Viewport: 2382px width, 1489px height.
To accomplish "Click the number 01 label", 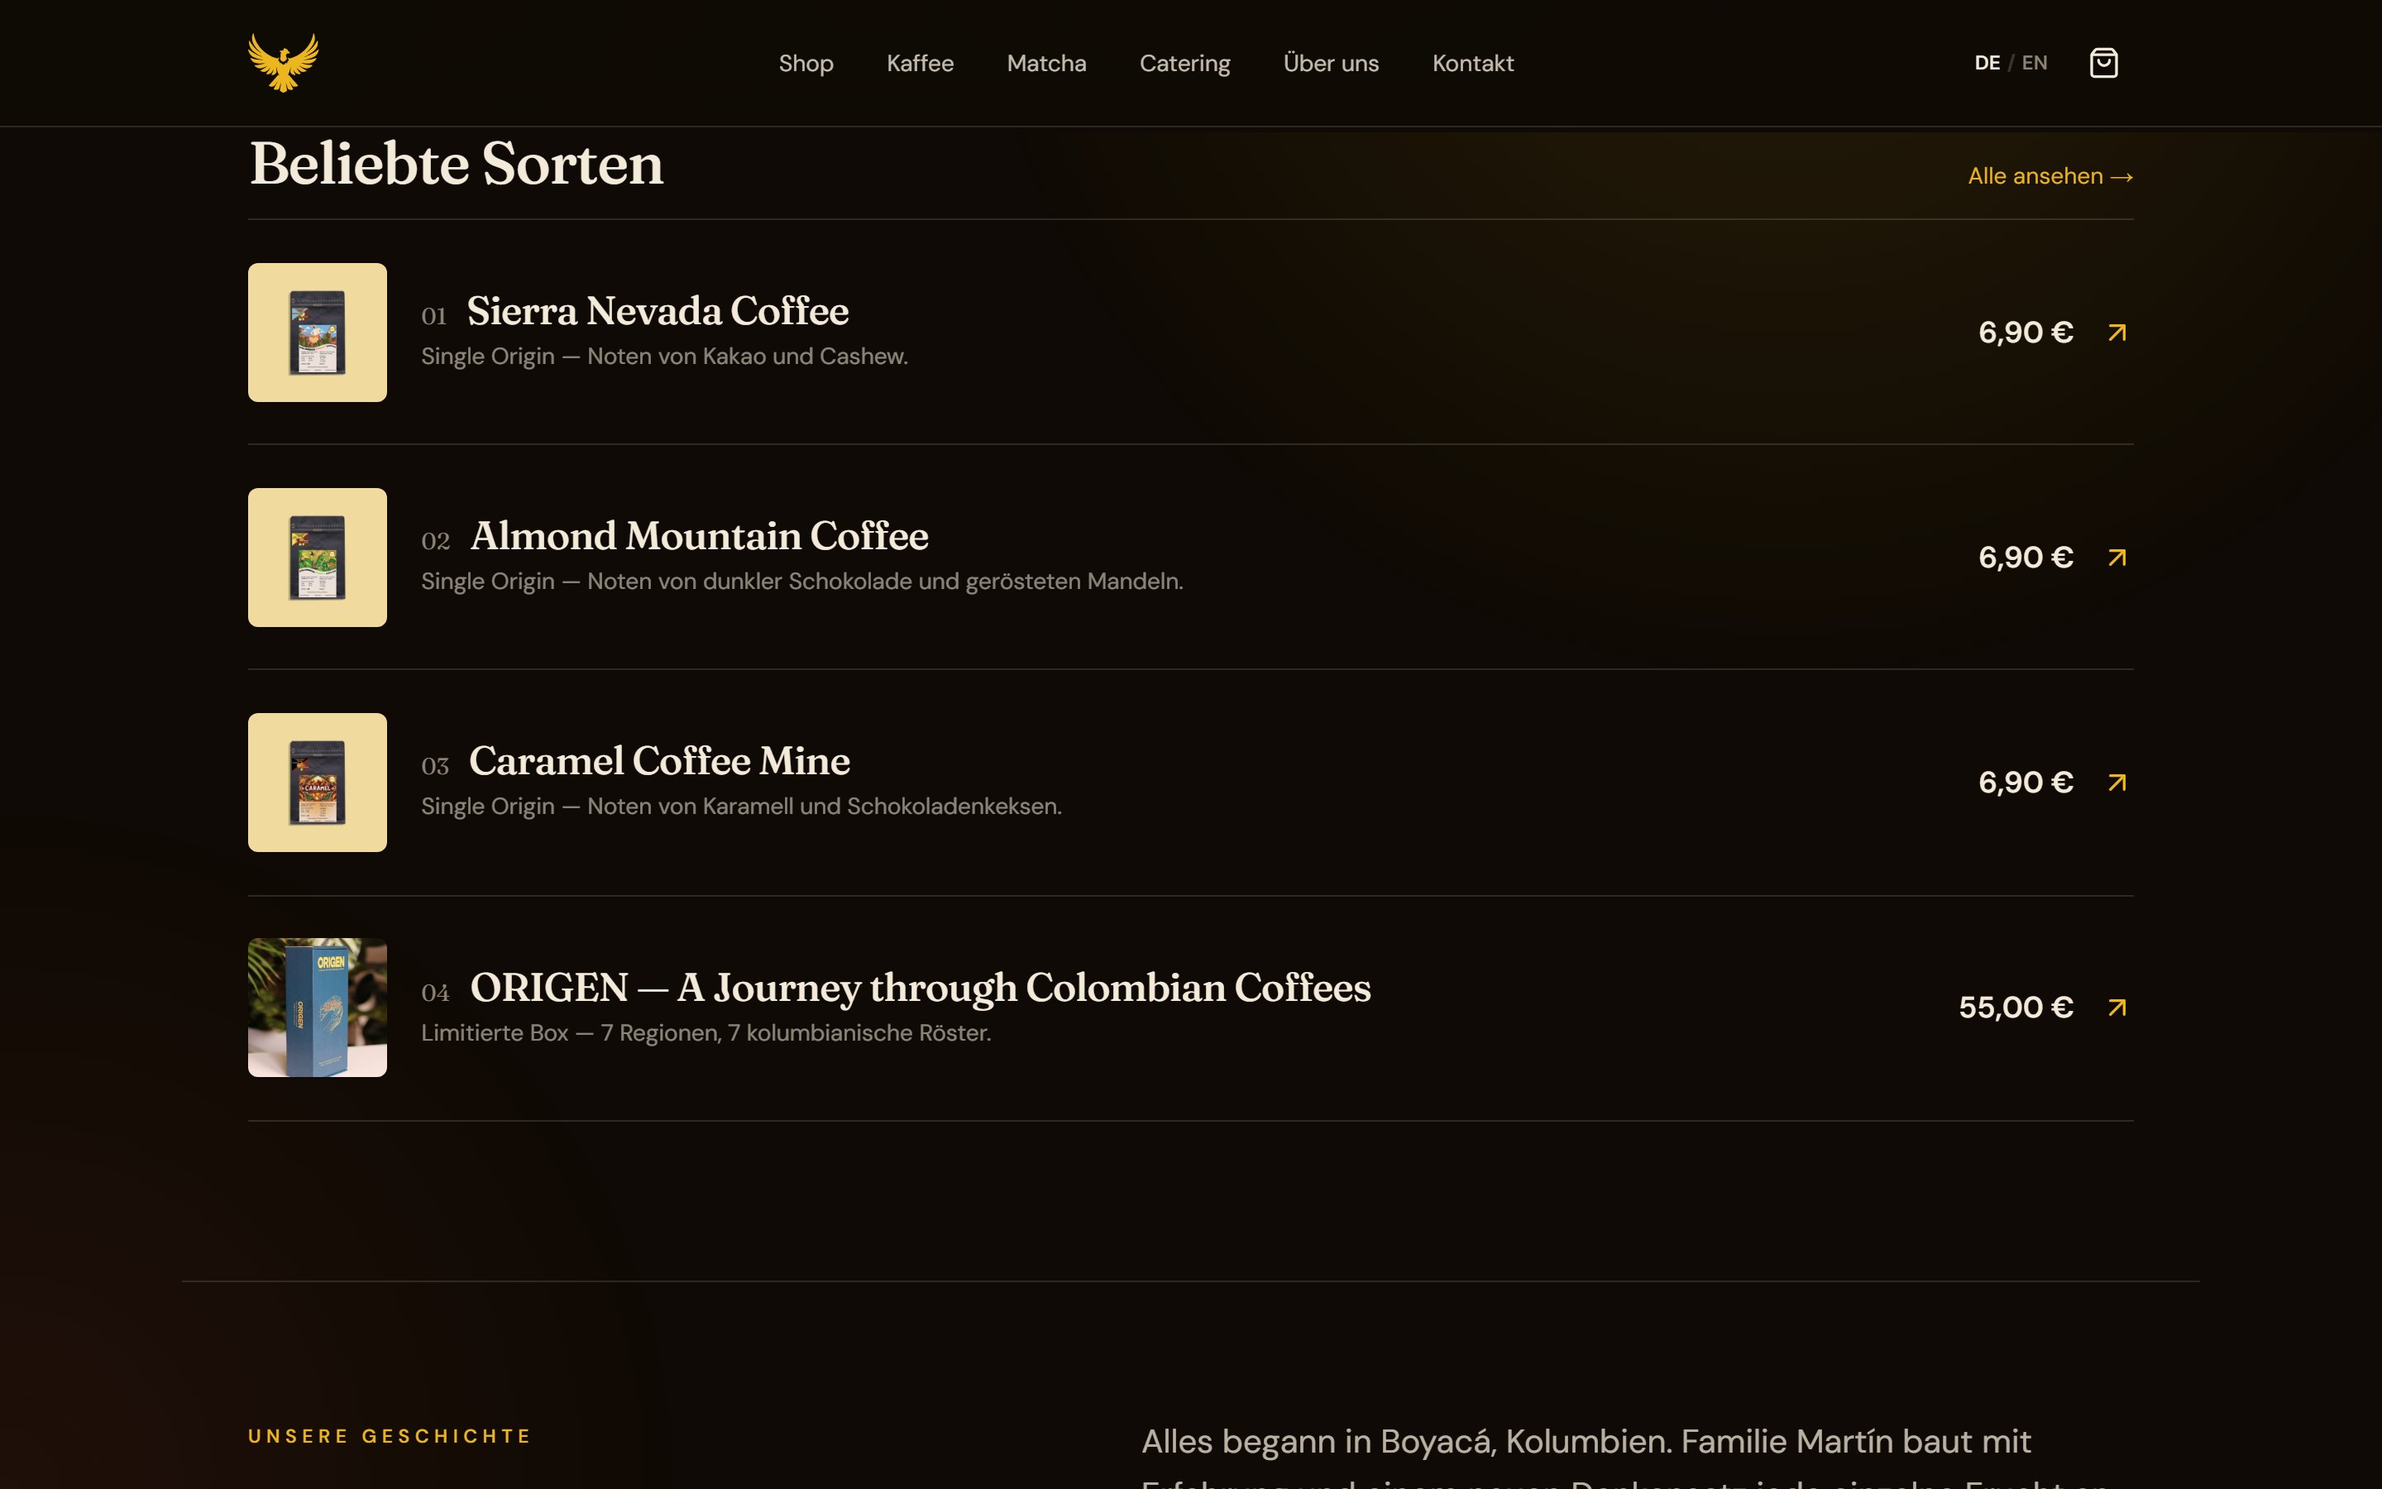I will point(434,316).
